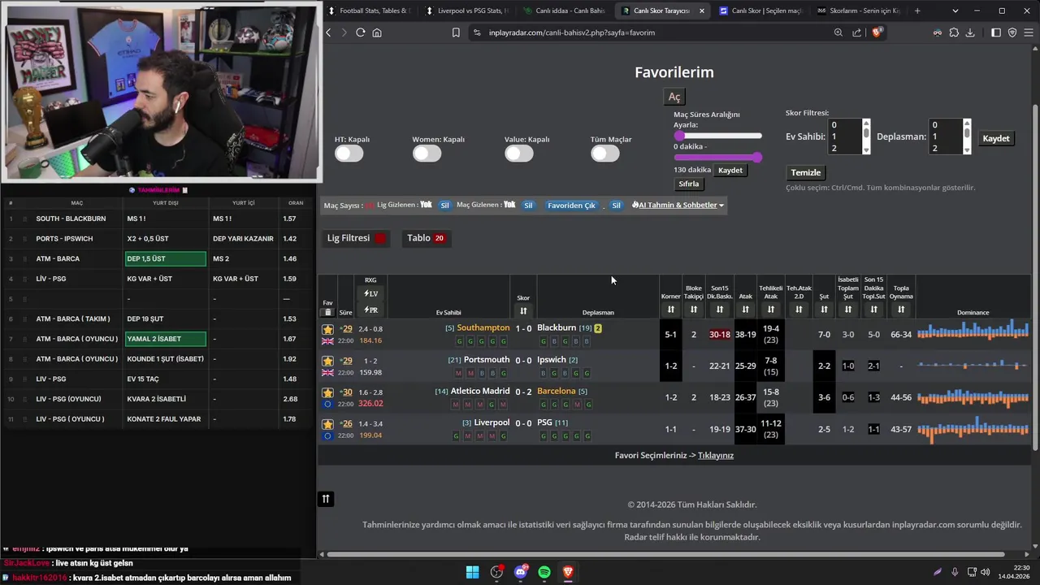Go back in the browser
The width and height of the screenshot is (1040, 585).
click(x=328, y=32)
